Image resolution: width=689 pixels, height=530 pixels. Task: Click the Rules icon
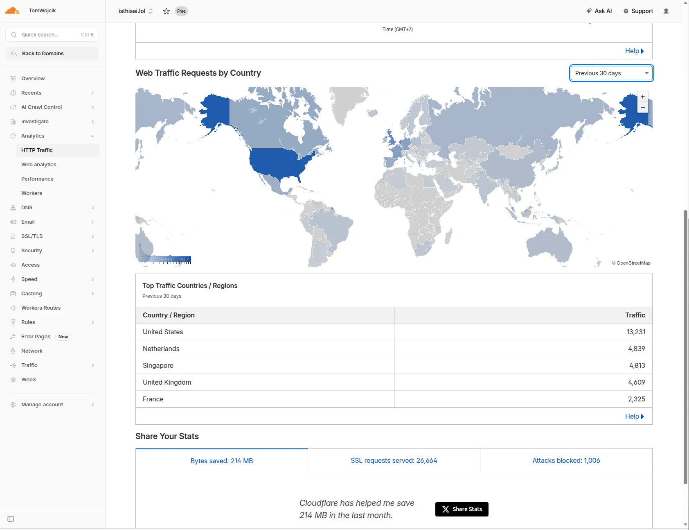[x=13, y=322]
